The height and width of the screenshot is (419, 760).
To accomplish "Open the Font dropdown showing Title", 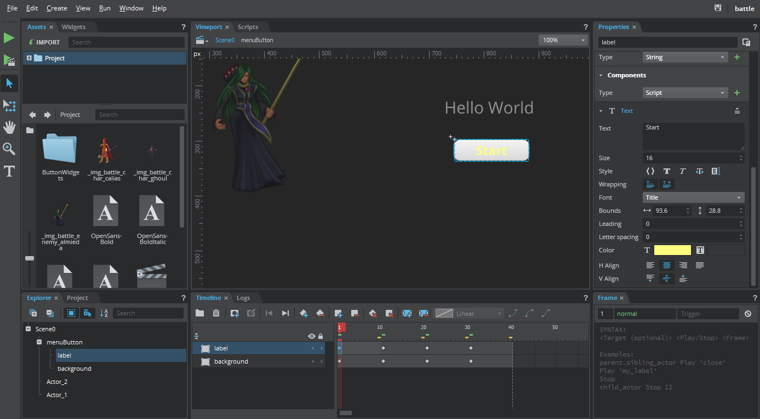I will coord(693,197).
